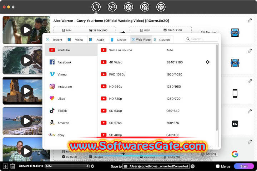The height and width of the screenshot is (171, 257).
Task: Select Amazon platform in list
Action: [x=71, y=123]
